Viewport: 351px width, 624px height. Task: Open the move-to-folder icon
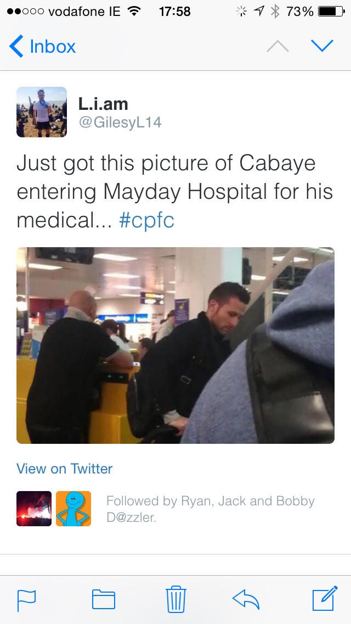pyautogui.click(x=103, y=599)
